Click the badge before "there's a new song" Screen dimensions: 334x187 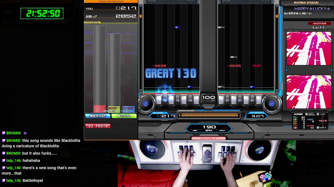pos(4,168)
